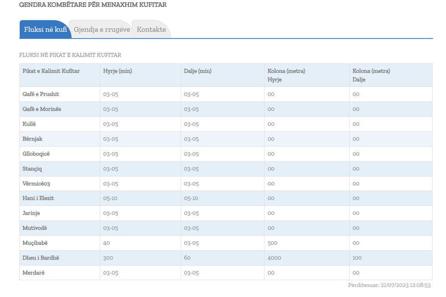Click the Përditësuar timestamp text
This screenshot has height=297, width=446.
[389, 285]
